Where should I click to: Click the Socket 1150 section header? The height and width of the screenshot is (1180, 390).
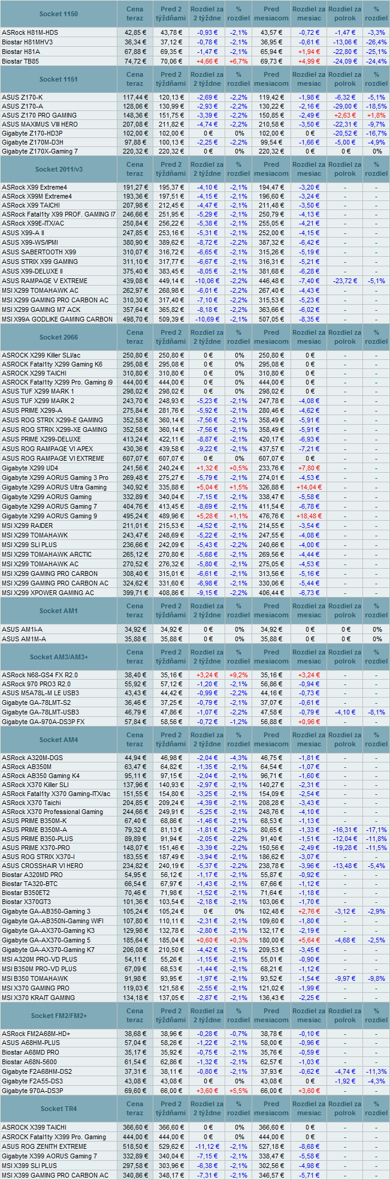coord(59,14)
